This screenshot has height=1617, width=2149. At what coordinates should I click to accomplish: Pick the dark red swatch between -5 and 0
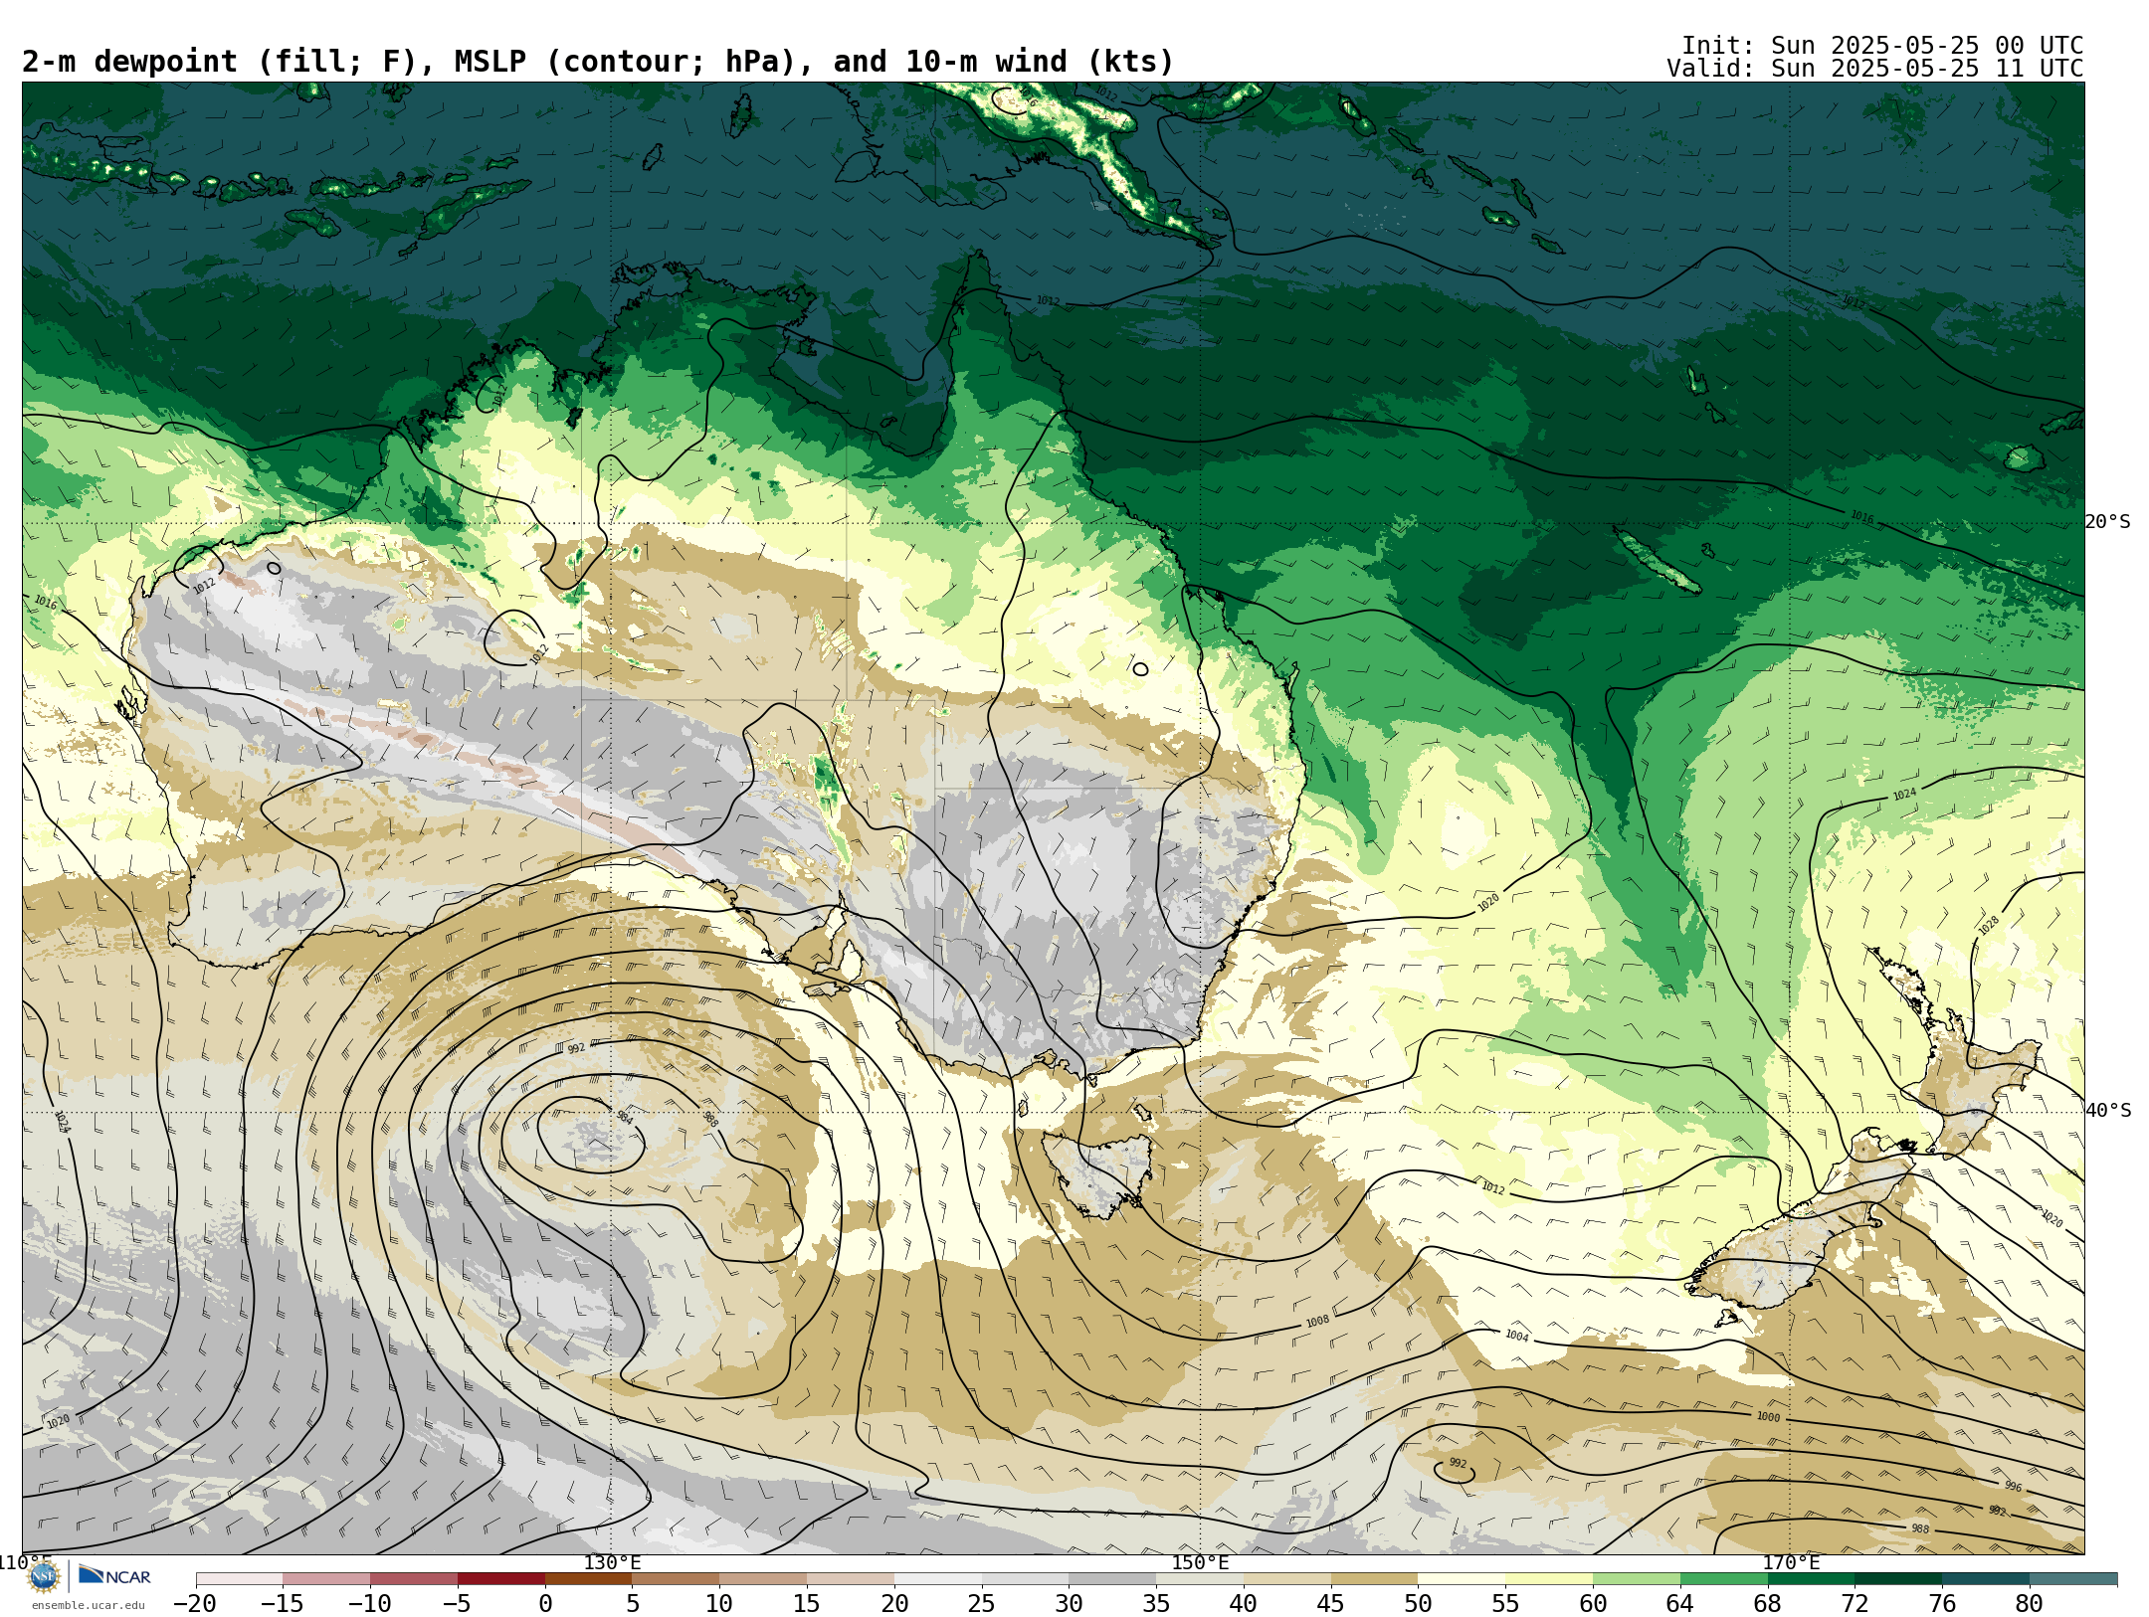pyautogui.click(x=501, y=1579)
